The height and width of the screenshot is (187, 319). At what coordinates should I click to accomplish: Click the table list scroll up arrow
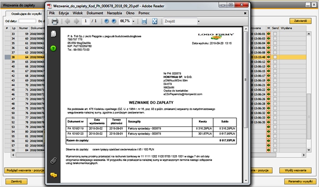[309, 34]
